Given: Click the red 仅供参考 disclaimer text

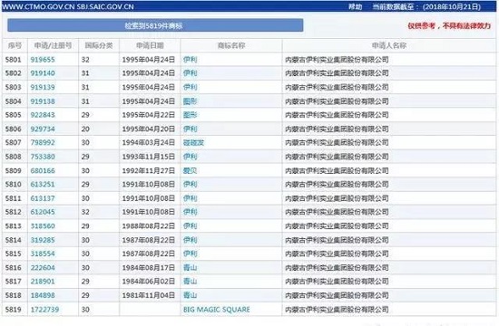Looking at the screenshot, I should click(x=449, y=25).
